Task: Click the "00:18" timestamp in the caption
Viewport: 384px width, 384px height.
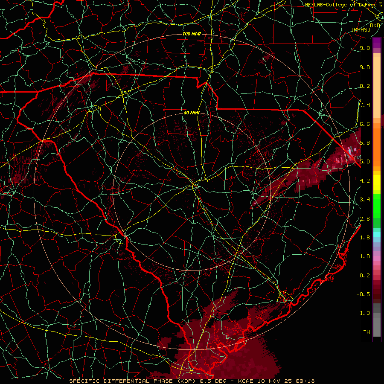Action: click(305, 381)
